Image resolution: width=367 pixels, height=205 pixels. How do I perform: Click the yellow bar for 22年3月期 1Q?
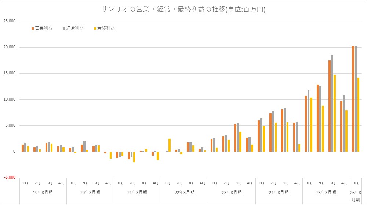tap(170, 145)
